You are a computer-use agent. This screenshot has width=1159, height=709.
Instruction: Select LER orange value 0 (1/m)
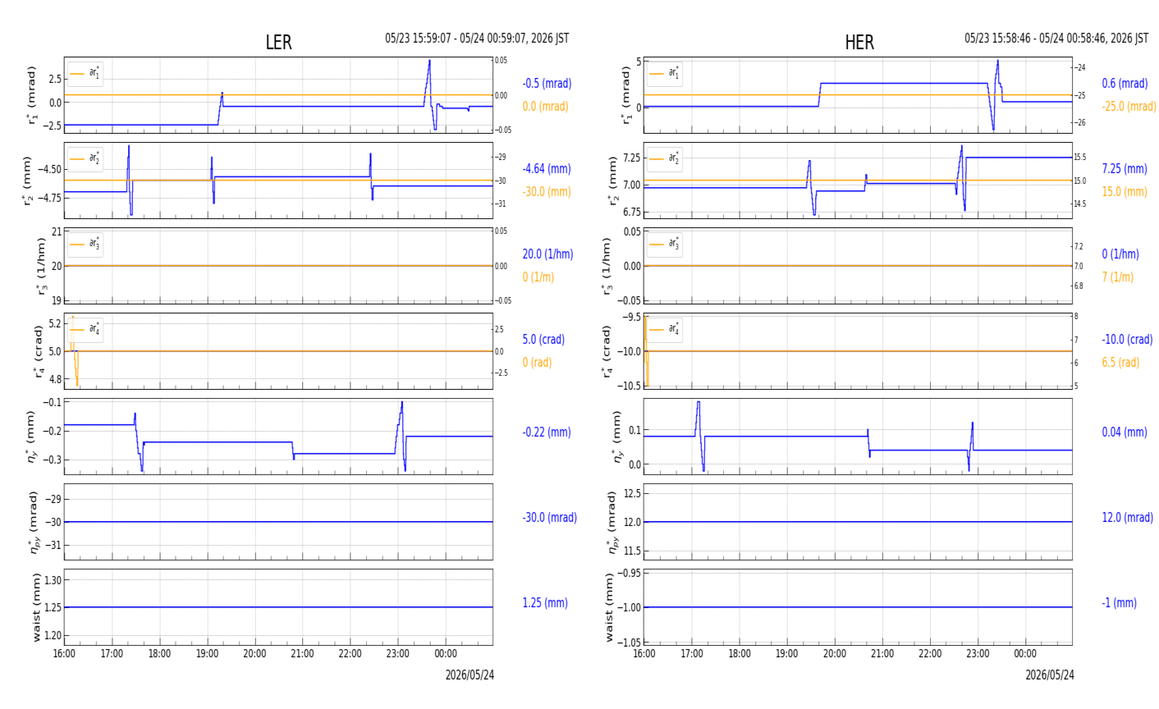[538, 277]
